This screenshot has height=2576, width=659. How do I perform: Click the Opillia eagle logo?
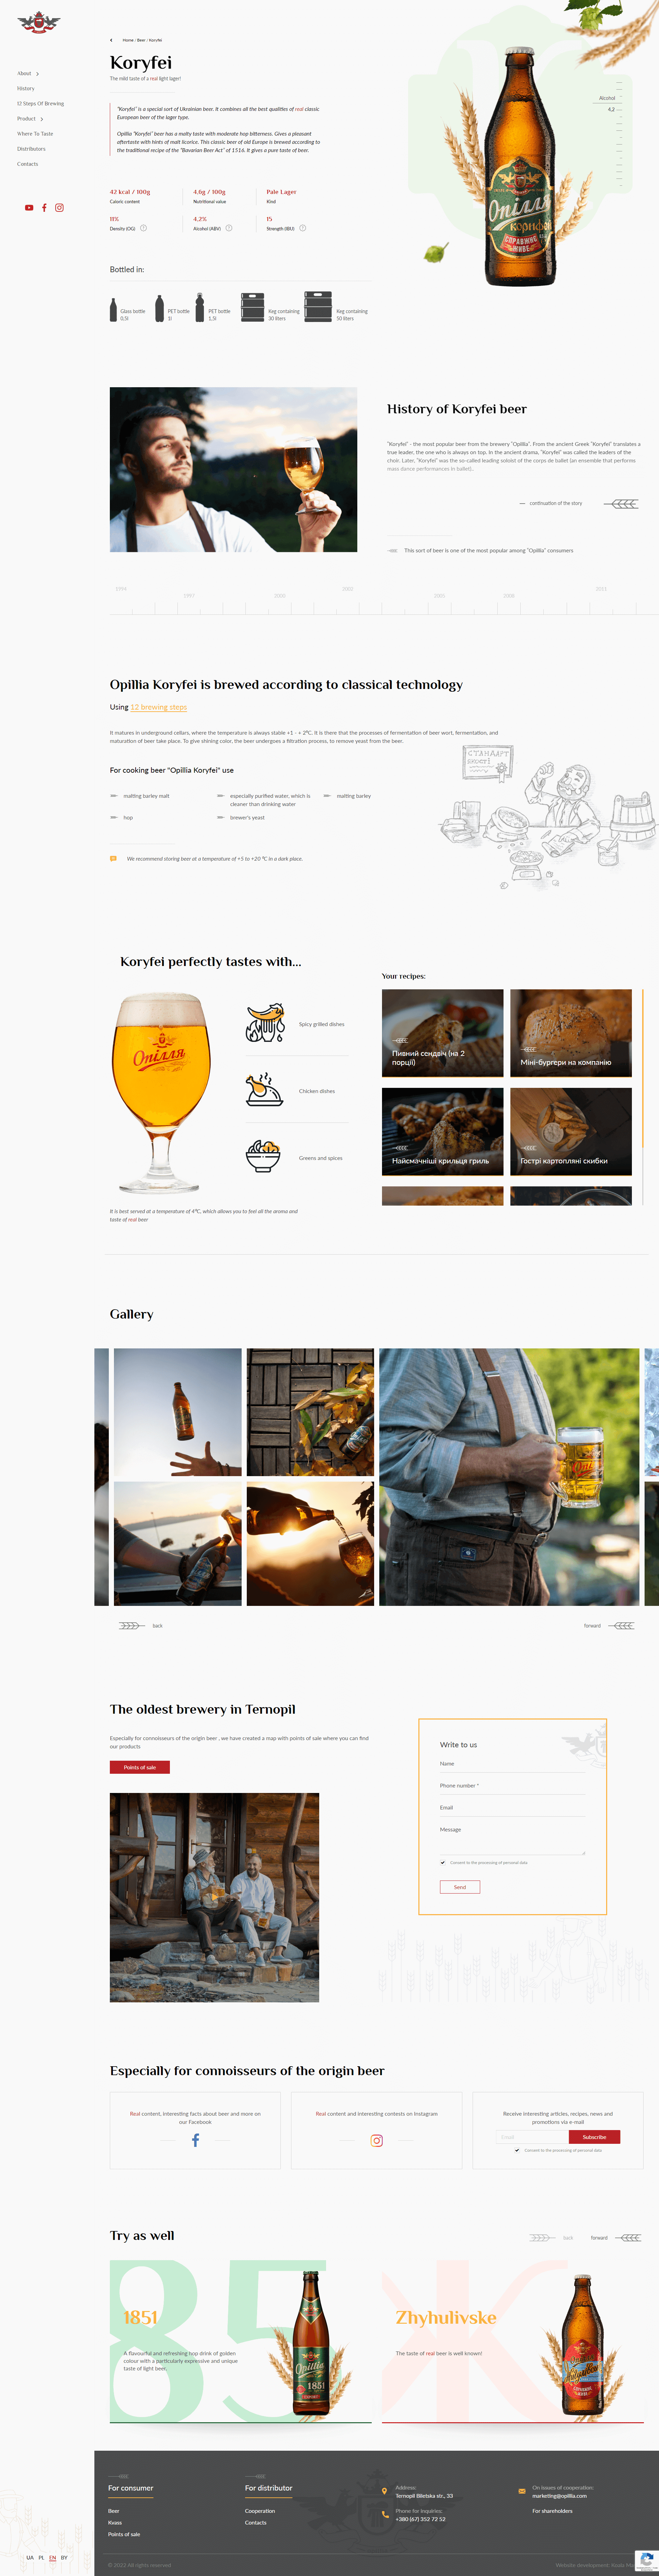click(x=39, y=22)
